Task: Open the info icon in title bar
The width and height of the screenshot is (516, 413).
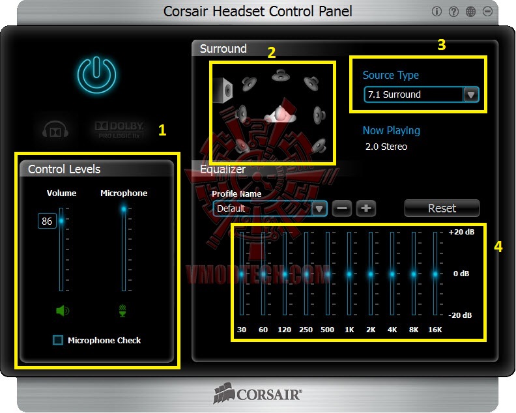Action: point(437,12)
